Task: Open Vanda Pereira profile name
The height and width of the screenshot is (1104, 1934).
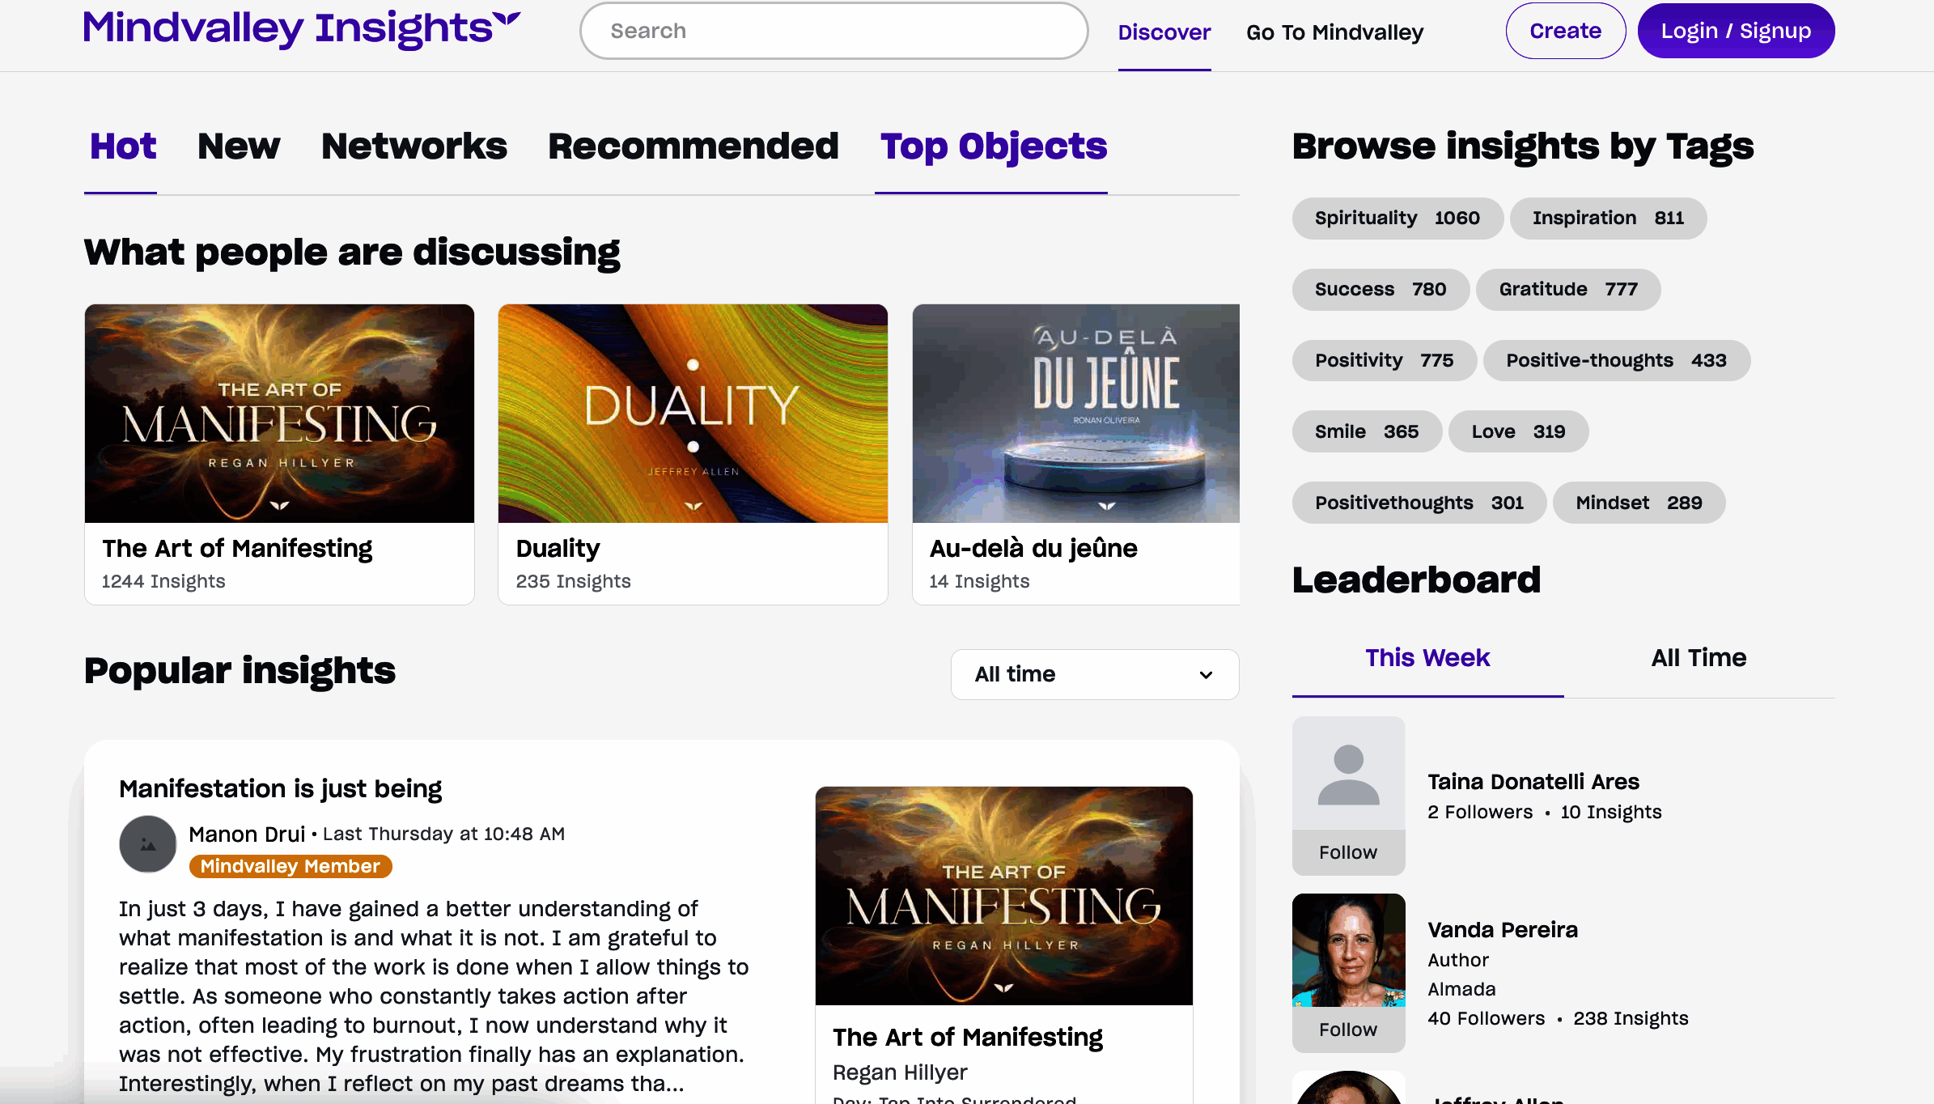Action: 1503,930
